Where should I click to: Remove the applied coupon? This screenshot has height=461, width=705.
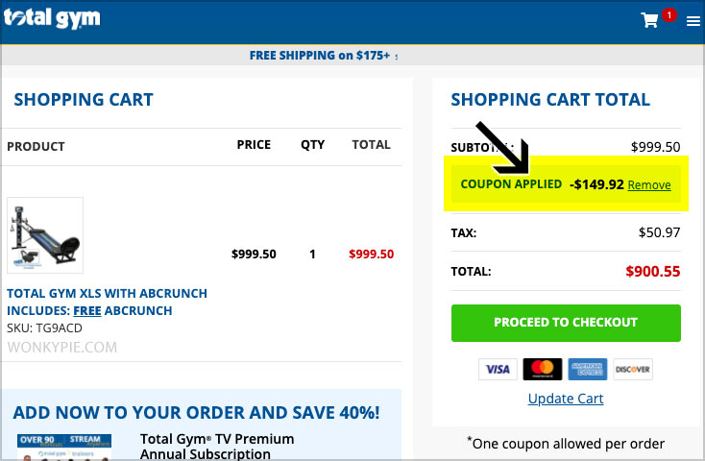click(649, 184)
